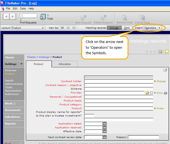Viewport: 170px width, 144px height.
Task: Click the Product basis field
Action: click(x=119, y=101)
